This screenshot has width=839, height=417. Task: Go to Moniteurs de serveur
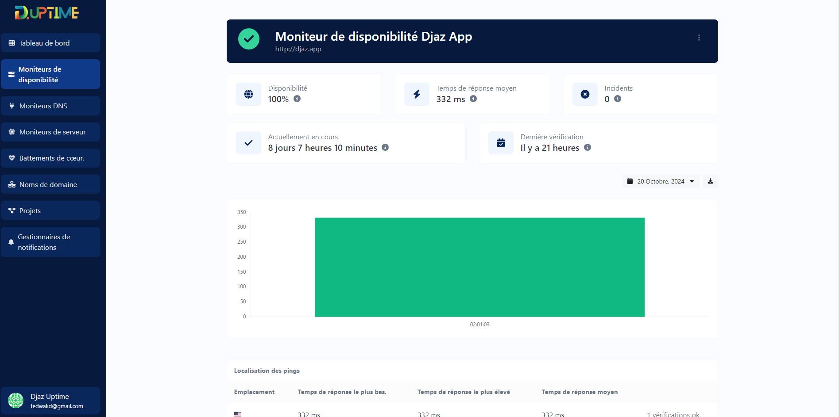(50, 132)
